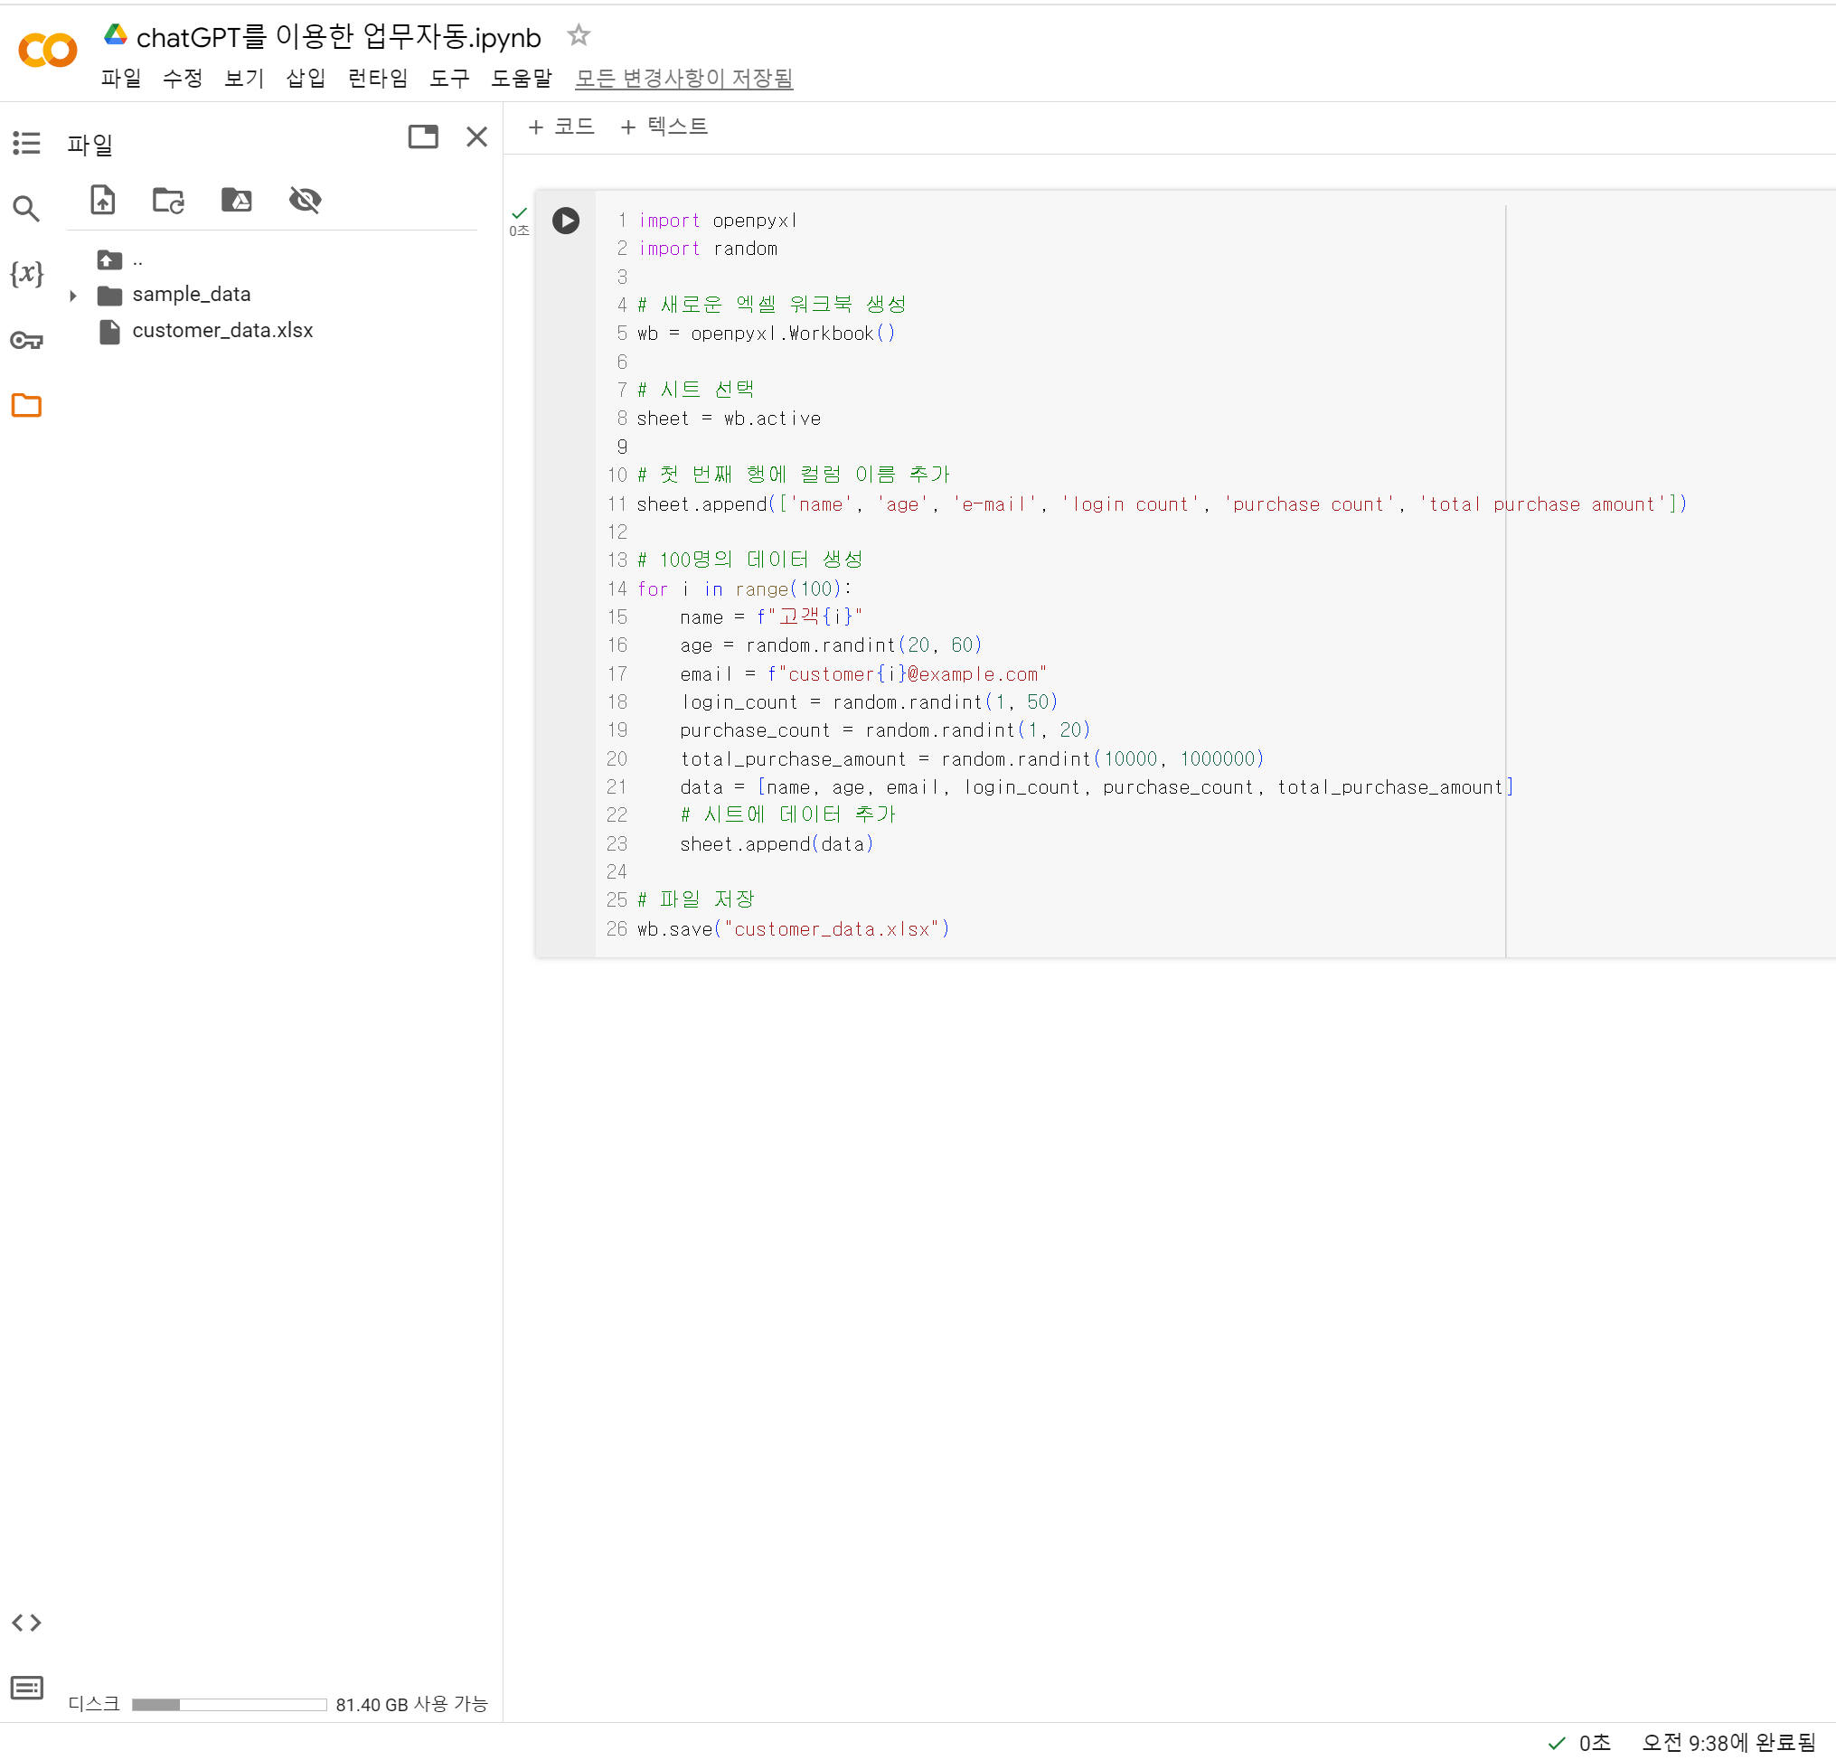Click the Google Drive icon beside the notebook title

(x=115, y=34)
